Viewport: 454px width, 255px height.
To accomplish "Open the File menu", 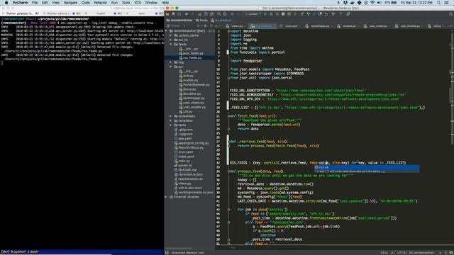I will click(x=35, y=3).
